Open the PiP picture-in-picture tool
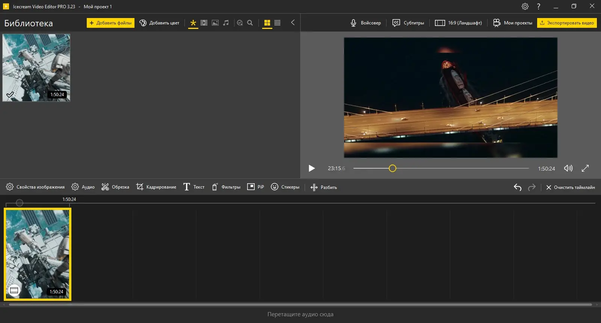Screen dimensions: 601x323 click(x=255, y=187)
